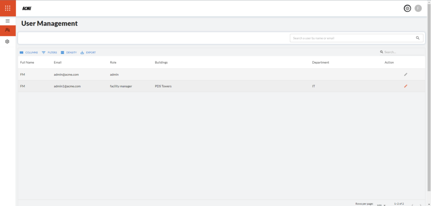Screen dimensions: 431x206
Task: Expand the Density options
Action: [x=69, y=53]
